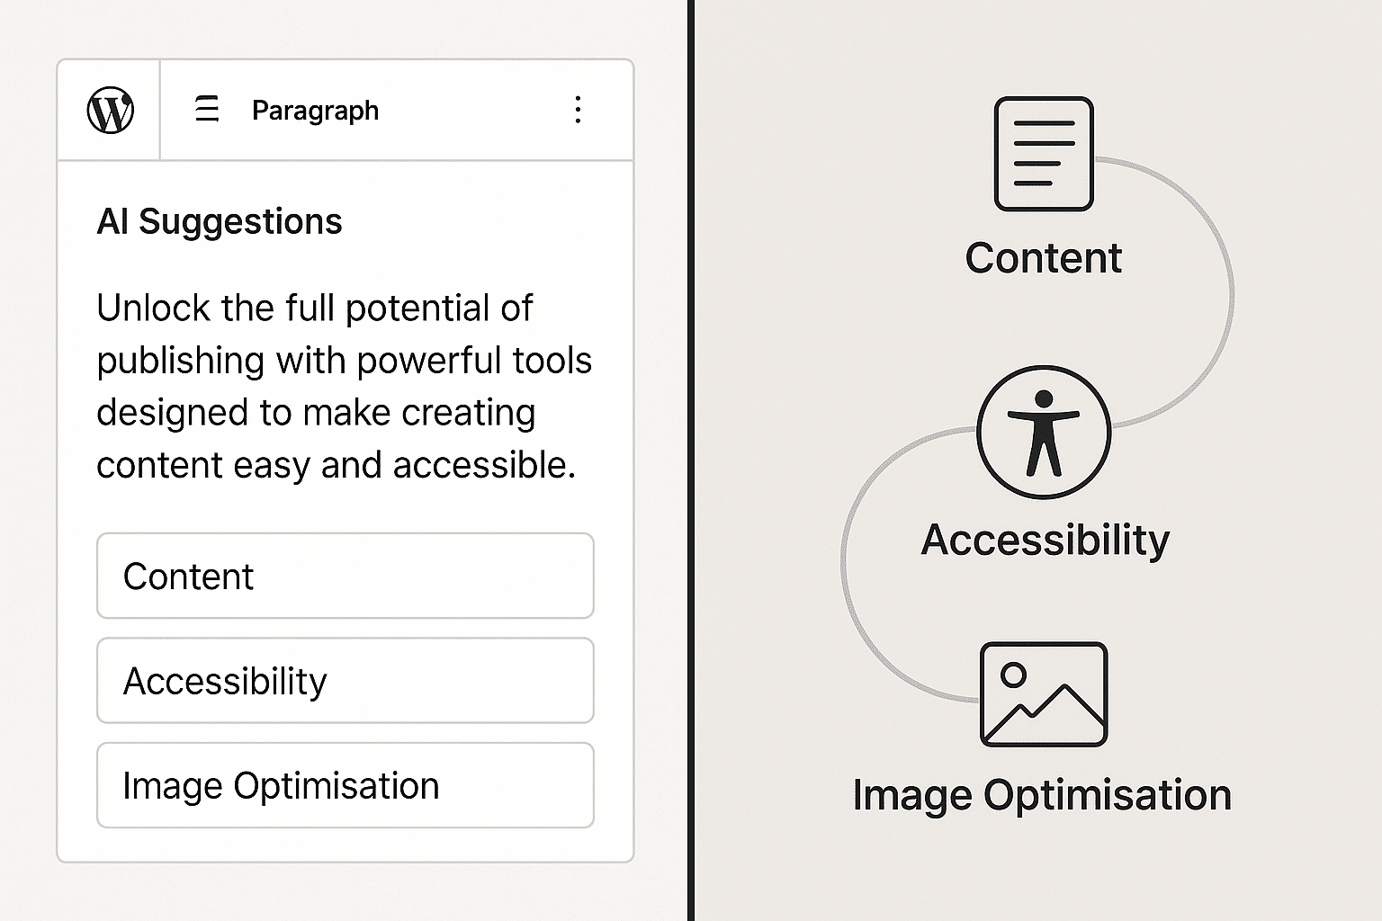Click the vertical divider between panels

tap(691, 460)
